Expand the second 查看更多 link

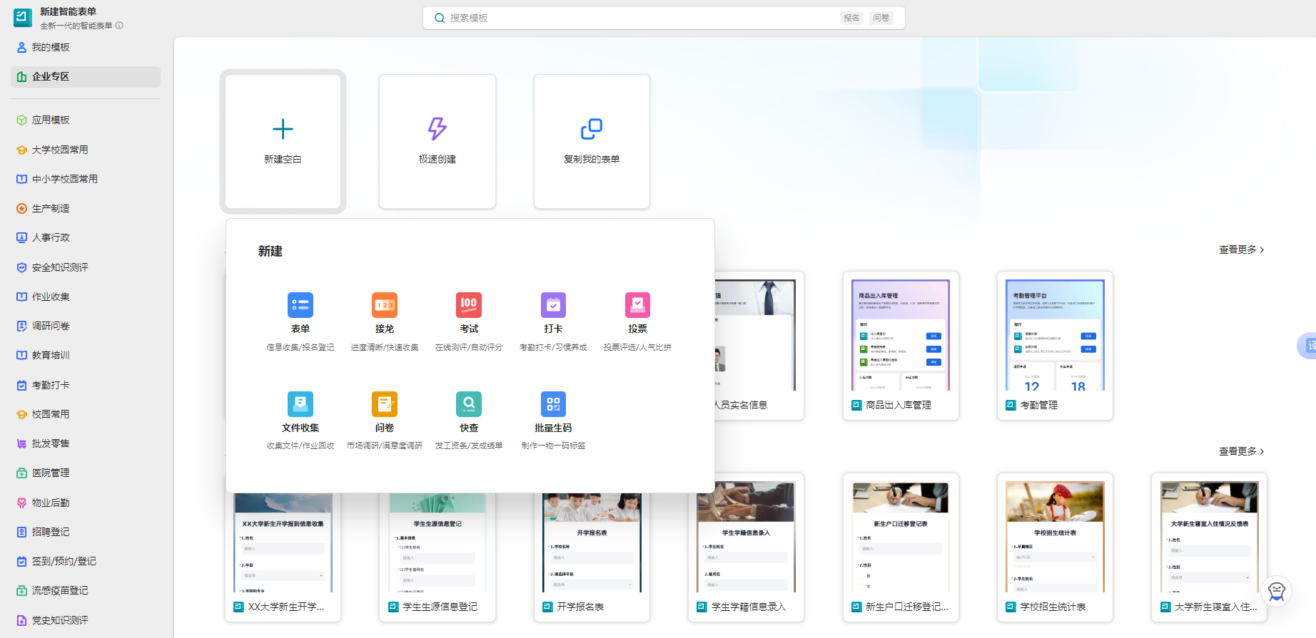tap(1241, 451)
